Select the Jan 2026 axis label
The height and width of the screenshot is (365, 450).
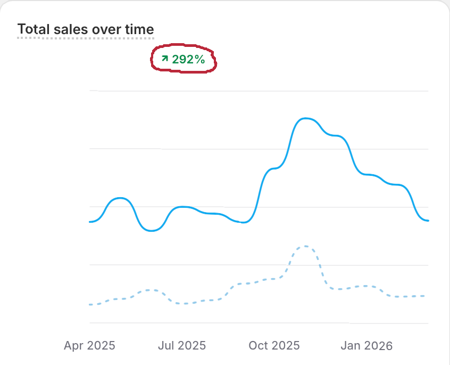coord(366,345)
